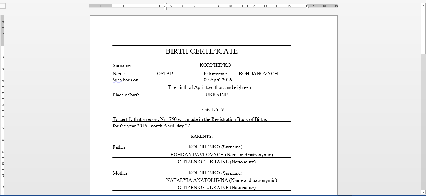This screenshot has width=426, height=196.
Task: Click the PARENTS: heading
Action: [202, 136]
